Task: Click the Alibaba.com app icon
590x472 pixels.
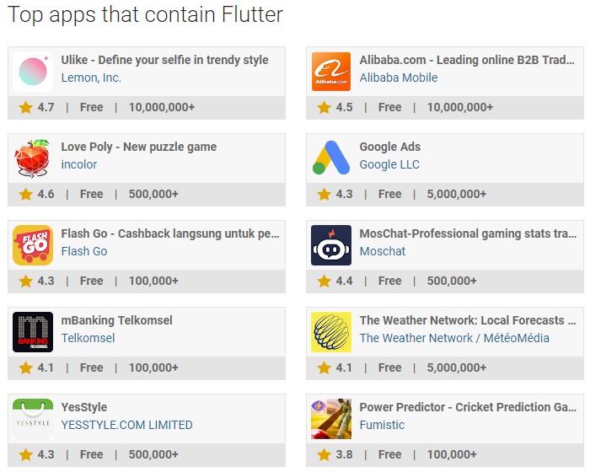Action: click(331, 72)
